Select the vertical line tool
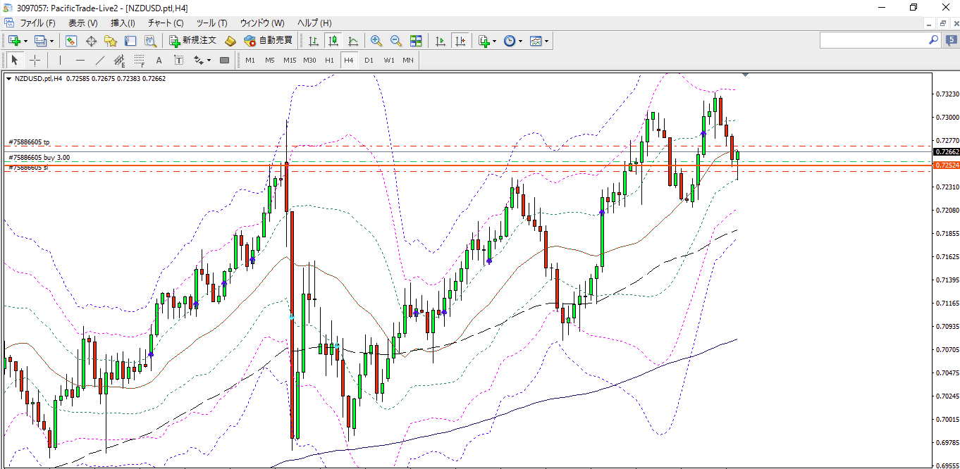The height and width of the screenshot is (469, 960). pos(61,60)
